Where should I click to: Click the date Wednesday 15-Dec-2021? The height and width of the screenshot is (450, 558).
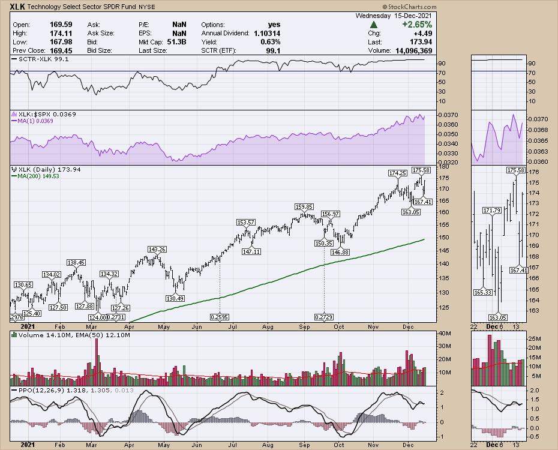point(393,16)
